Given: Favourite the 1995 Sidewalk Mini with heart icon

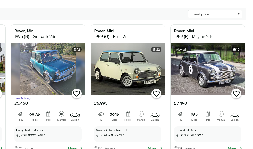Looking at the screenshot, I should pyautogui.click(x=77, y=93).
